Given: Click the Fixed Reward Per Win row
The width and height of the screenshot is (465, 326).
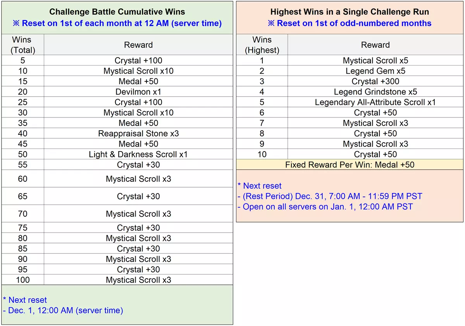Looking at the screenshot, I should [x=350, y=165].
